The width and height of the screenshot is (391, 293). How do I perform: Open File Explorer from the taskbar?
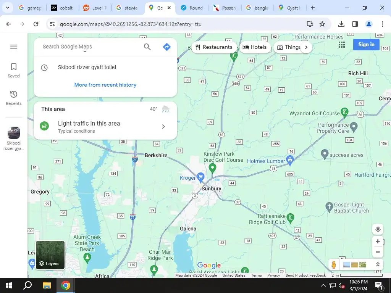[x=47, y=285]
